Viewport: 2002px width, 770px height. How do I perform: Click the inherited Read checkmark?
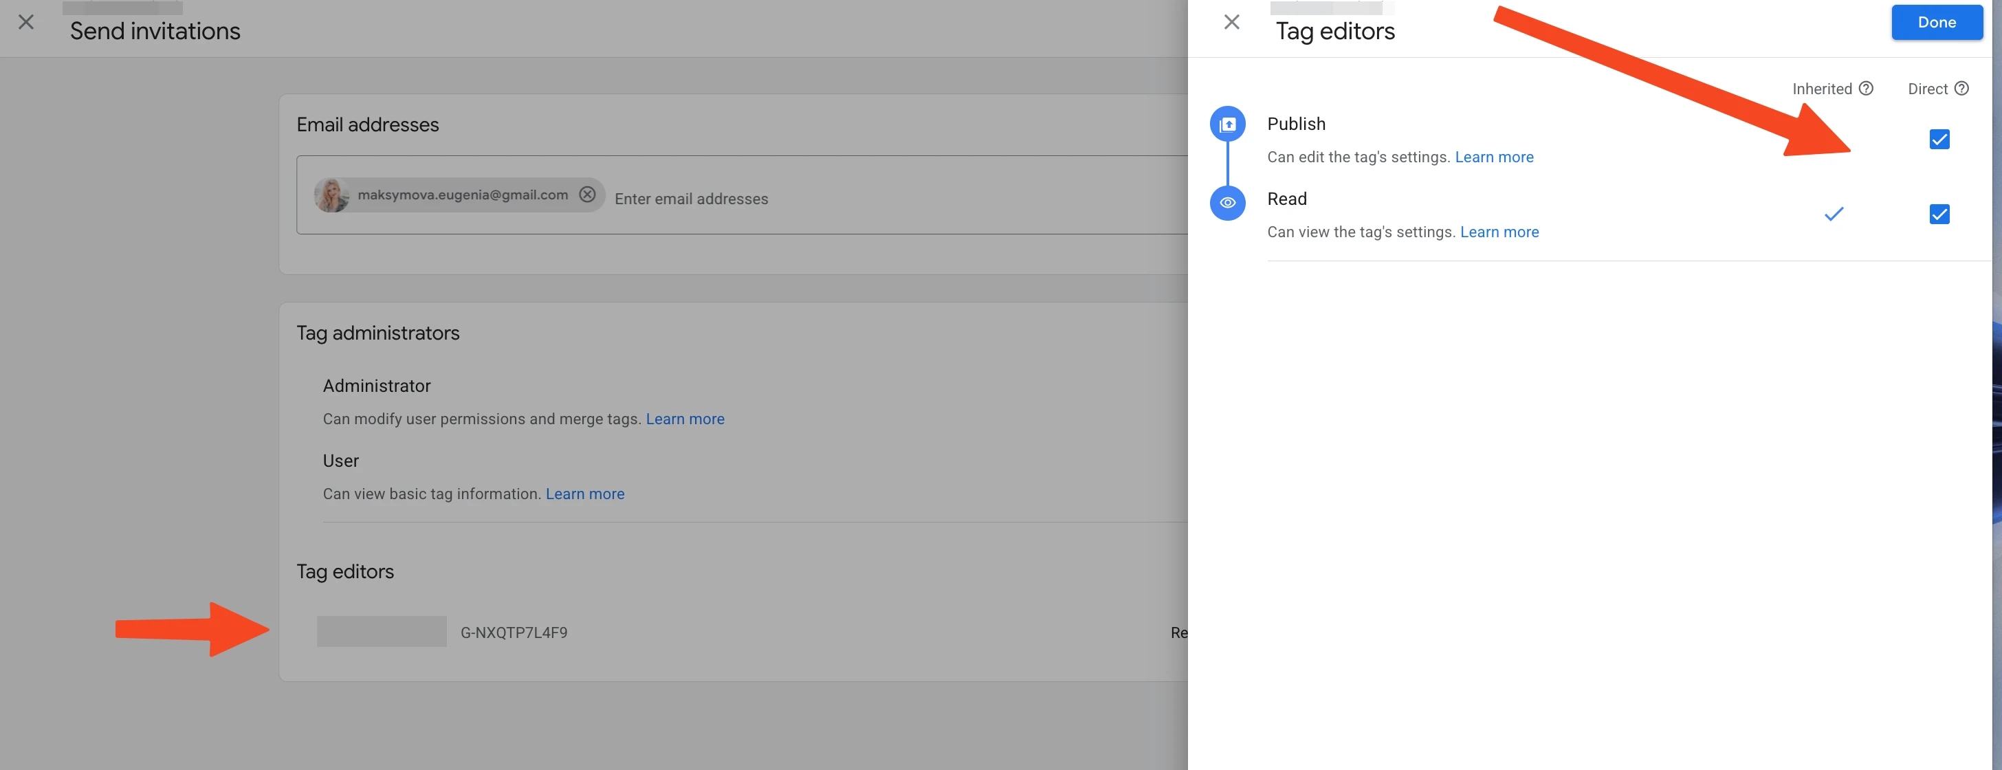point(1834,214)
